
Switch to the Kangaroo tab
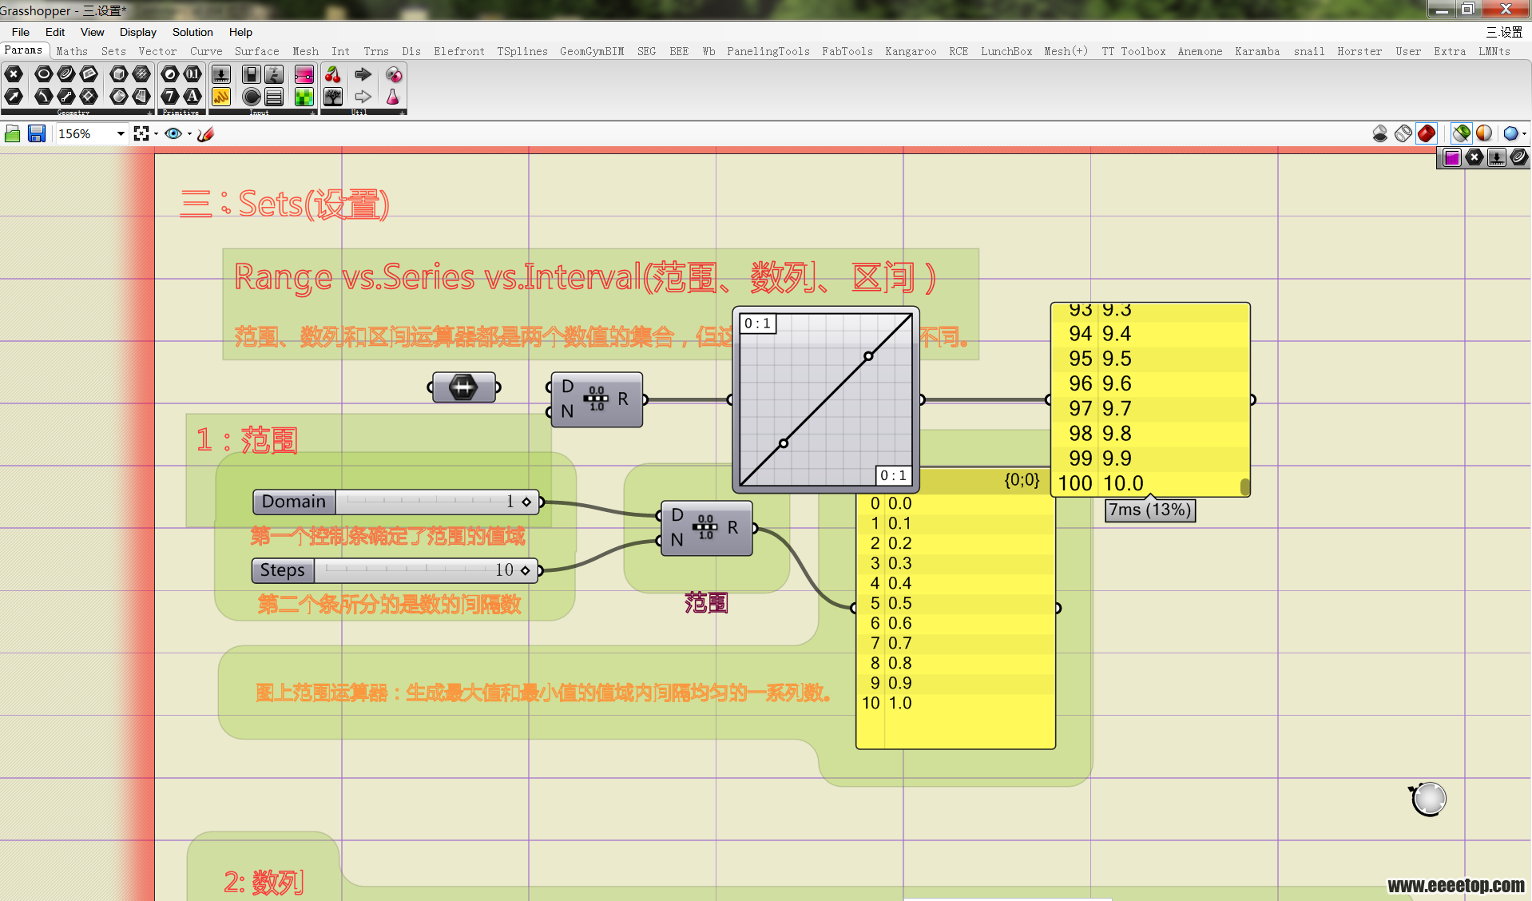click(911, 51)
